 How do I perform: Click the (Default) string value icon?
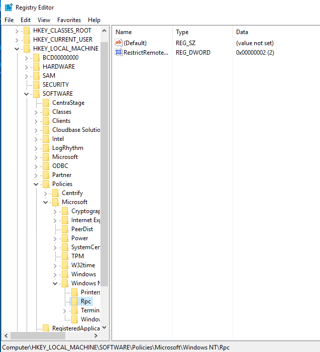[119, 43]
